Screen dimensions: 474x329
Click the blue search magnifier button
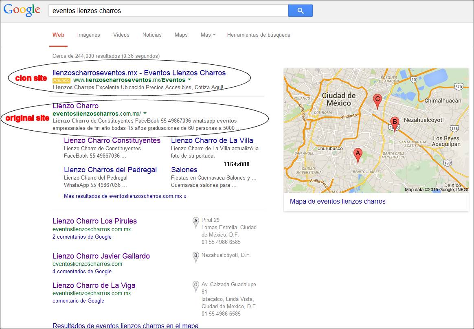(300, 11)
